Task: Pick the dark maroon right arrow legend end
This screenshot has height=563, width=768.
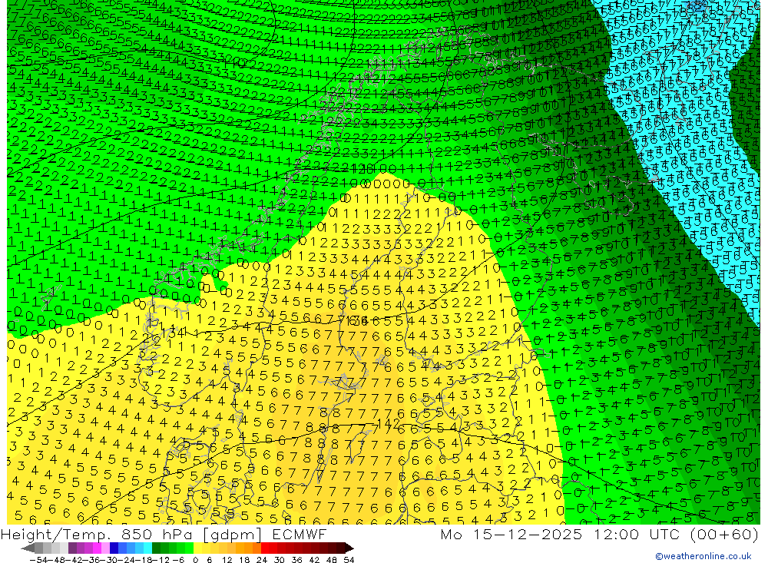Action: point(349,548)
